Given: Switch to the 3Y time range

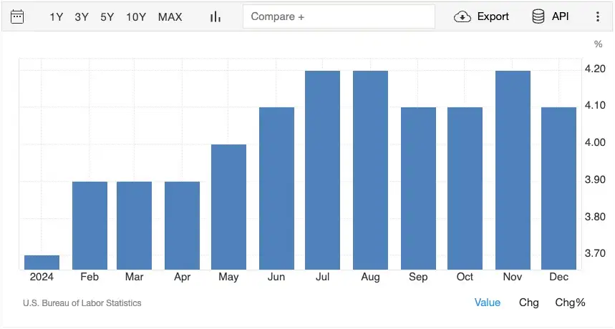Looking at the screenshot, I should (x=82, y=16).
